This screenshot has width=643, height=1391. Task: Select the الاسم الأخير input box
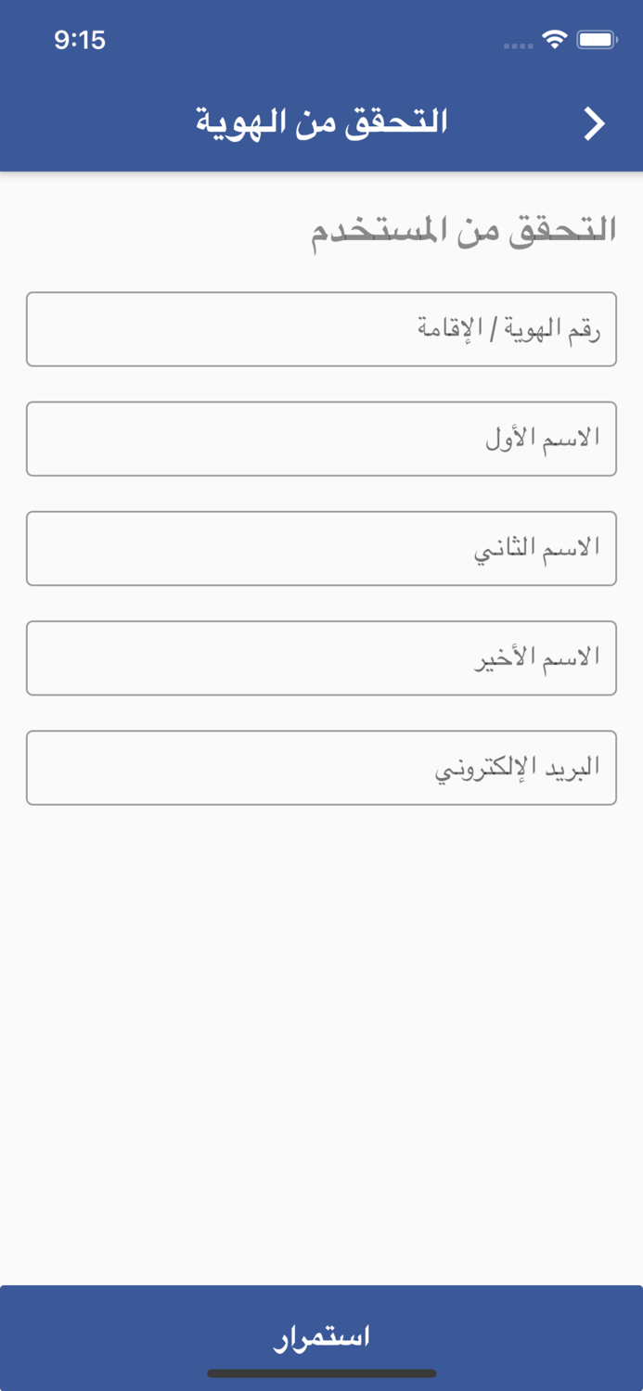click(321, 657)
